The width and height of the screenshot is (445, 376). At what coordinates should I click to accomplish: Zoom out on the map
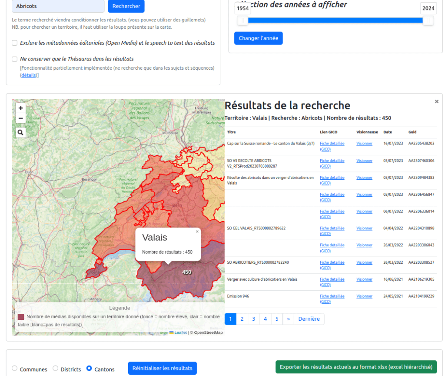click(x=20, y=118)
